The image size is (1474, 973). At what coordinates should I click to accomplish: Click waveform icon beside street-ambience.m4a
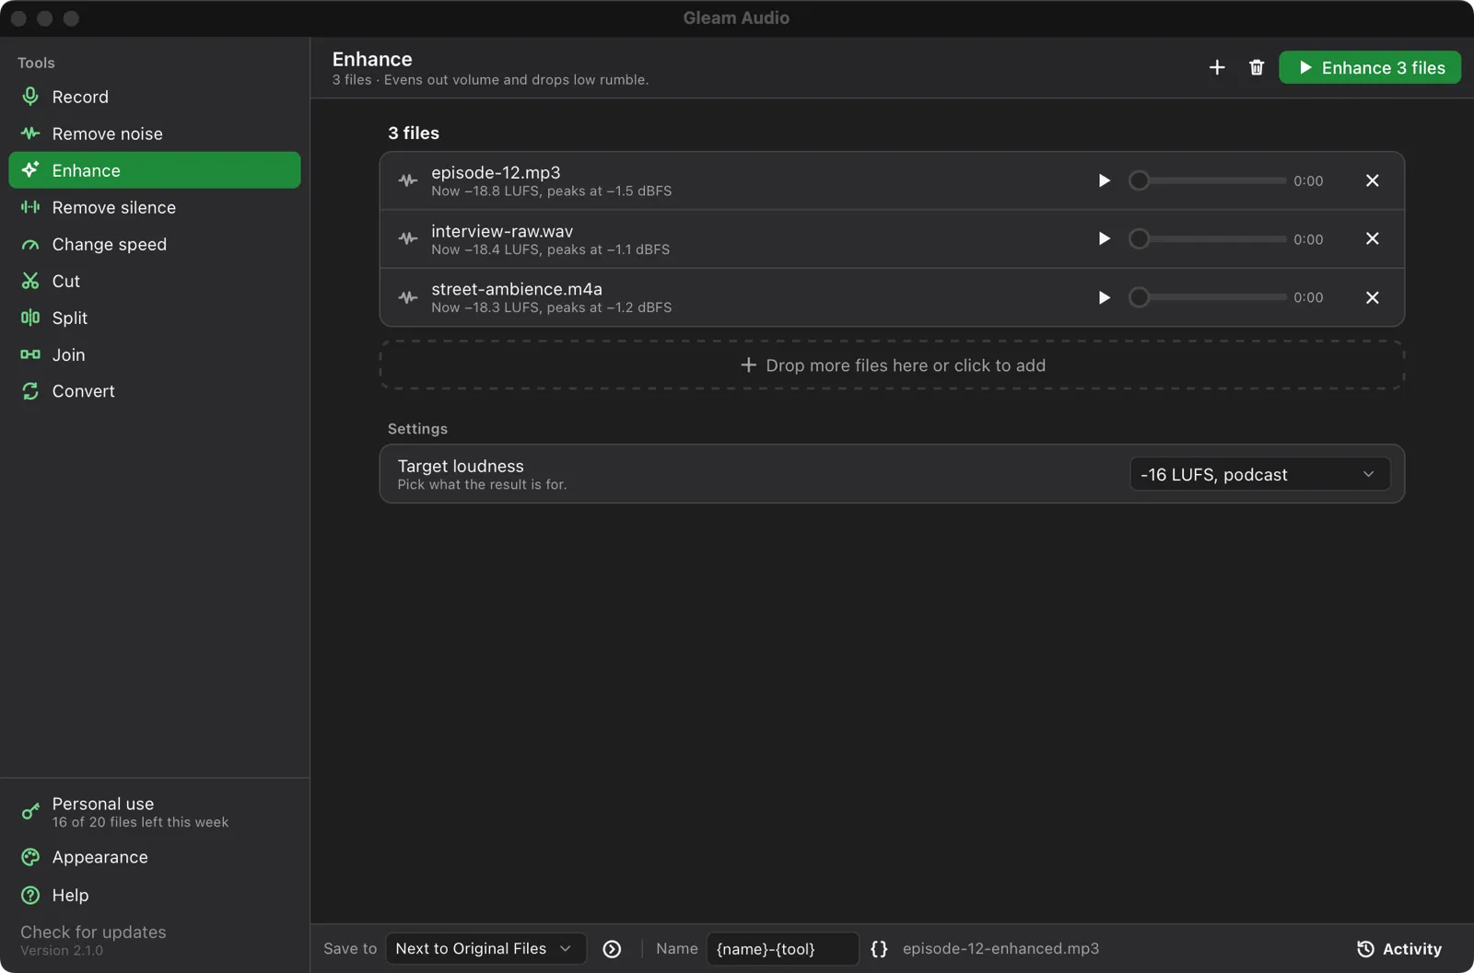(x=408, y=297)
